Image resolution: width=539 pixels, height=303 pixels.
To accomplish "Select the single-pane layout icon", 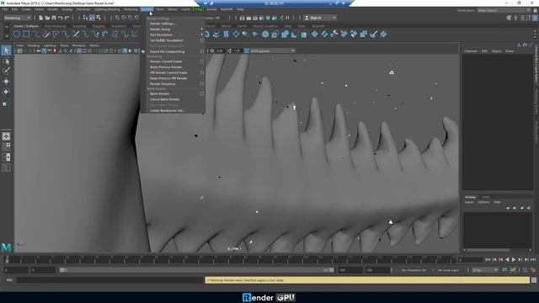I will point(6,136).
